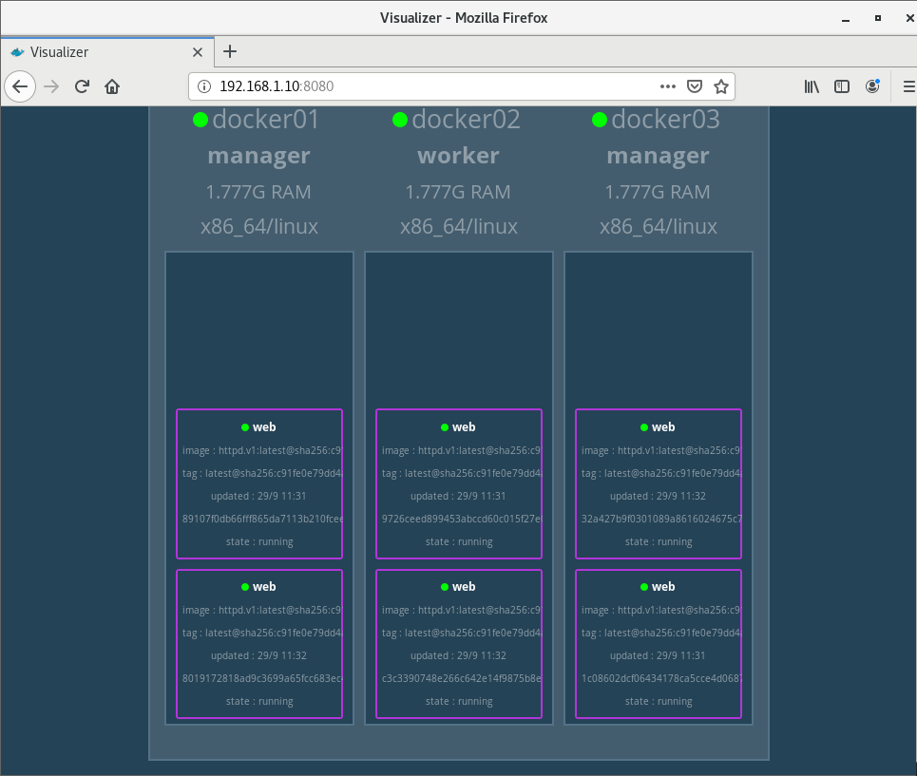The height and width of the screenshot is (776, 917).
Task: Click green dot of docker03 top web task
Action: coord(644,427)
